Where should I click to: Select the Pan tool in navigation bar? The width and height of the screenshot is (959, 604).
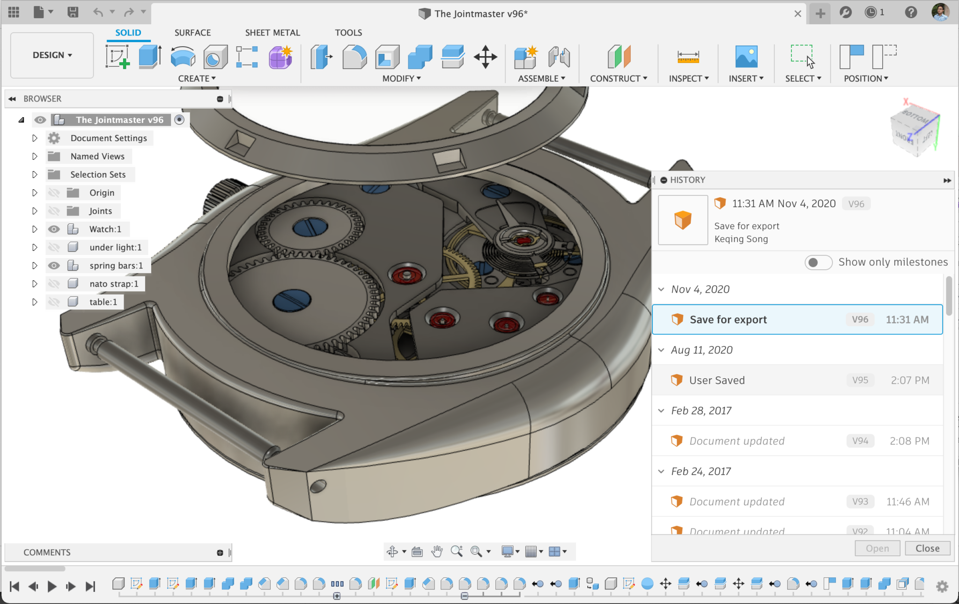coord(436,552)
